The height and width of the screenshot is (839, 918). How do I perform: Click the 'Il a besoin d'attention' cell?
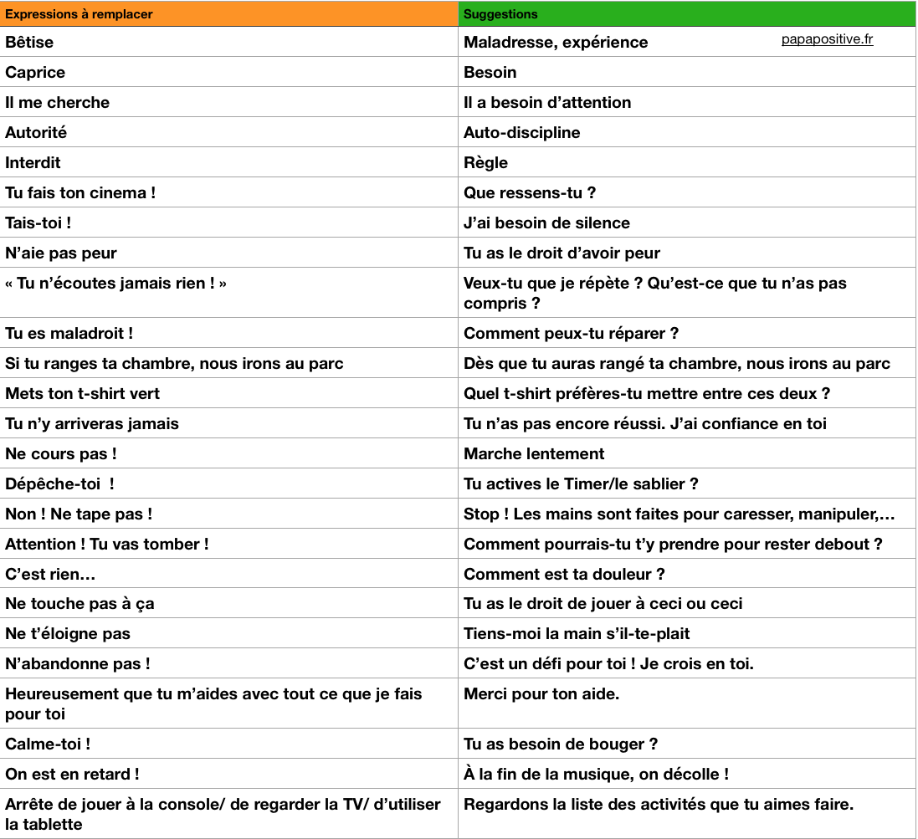click(547, 102)
